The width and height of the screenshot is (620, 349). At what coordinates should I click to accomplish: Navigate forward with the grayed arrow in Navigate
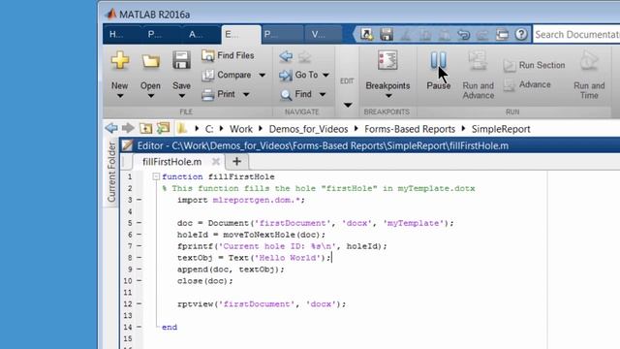tap(305, 56)
